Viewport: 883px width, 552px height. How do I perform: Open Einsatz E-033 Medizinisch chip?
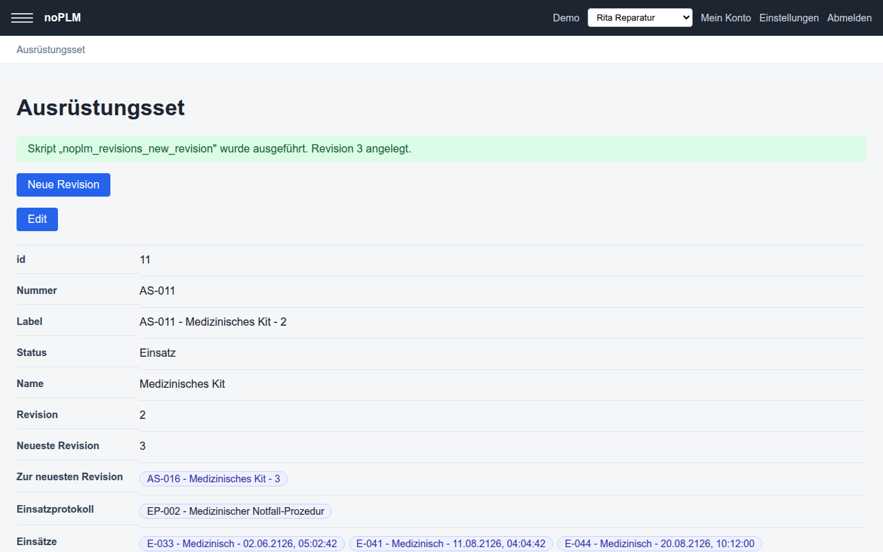(242, 544)
